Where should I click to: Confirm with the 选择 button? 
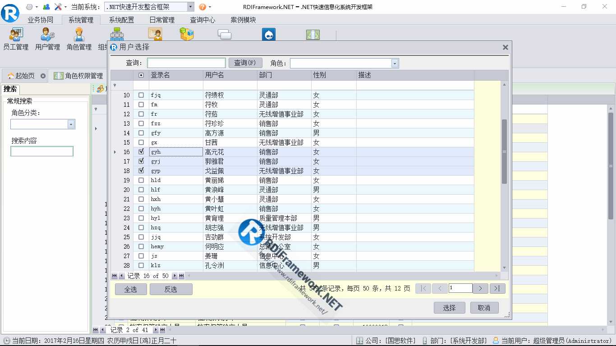coord(449,308)
